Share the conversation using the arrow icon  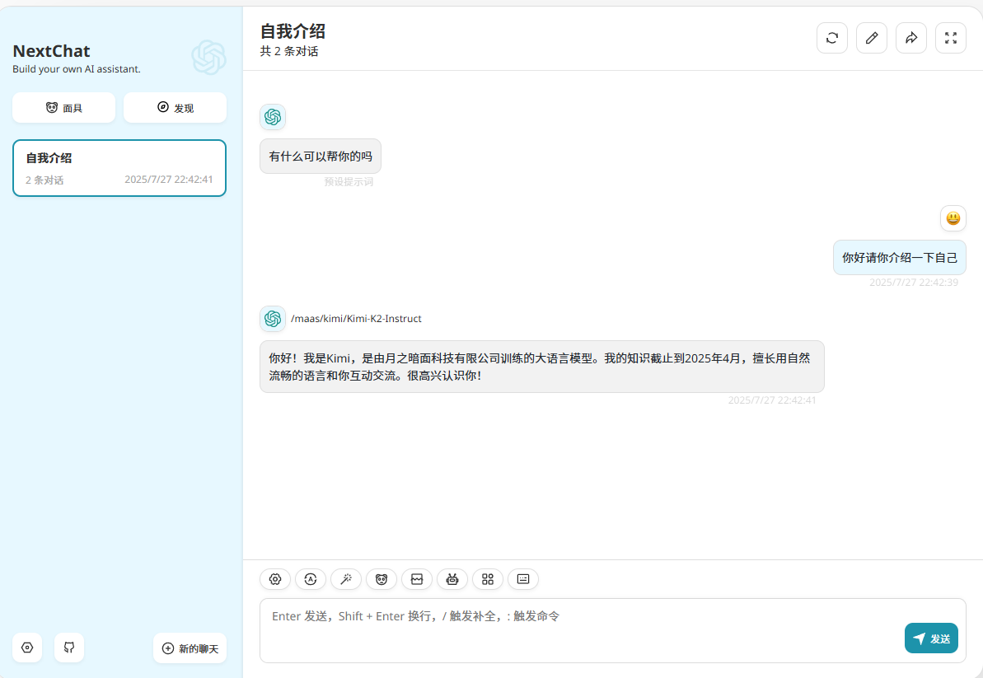tap(911, 38)
